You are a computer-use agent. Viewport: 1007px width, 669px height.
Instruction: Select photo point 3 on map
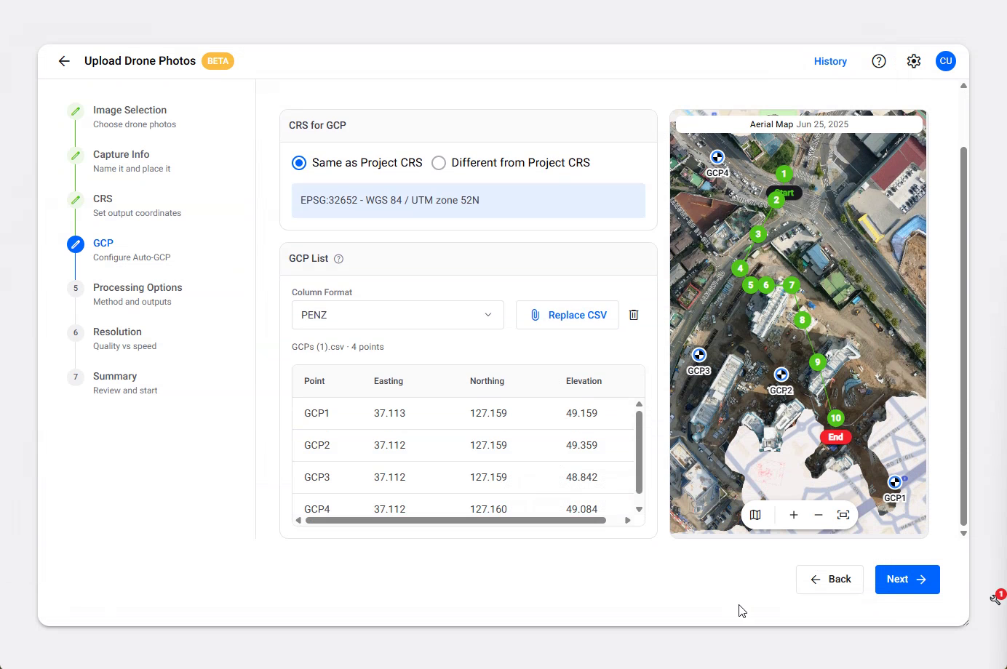[x=758, y=234]
